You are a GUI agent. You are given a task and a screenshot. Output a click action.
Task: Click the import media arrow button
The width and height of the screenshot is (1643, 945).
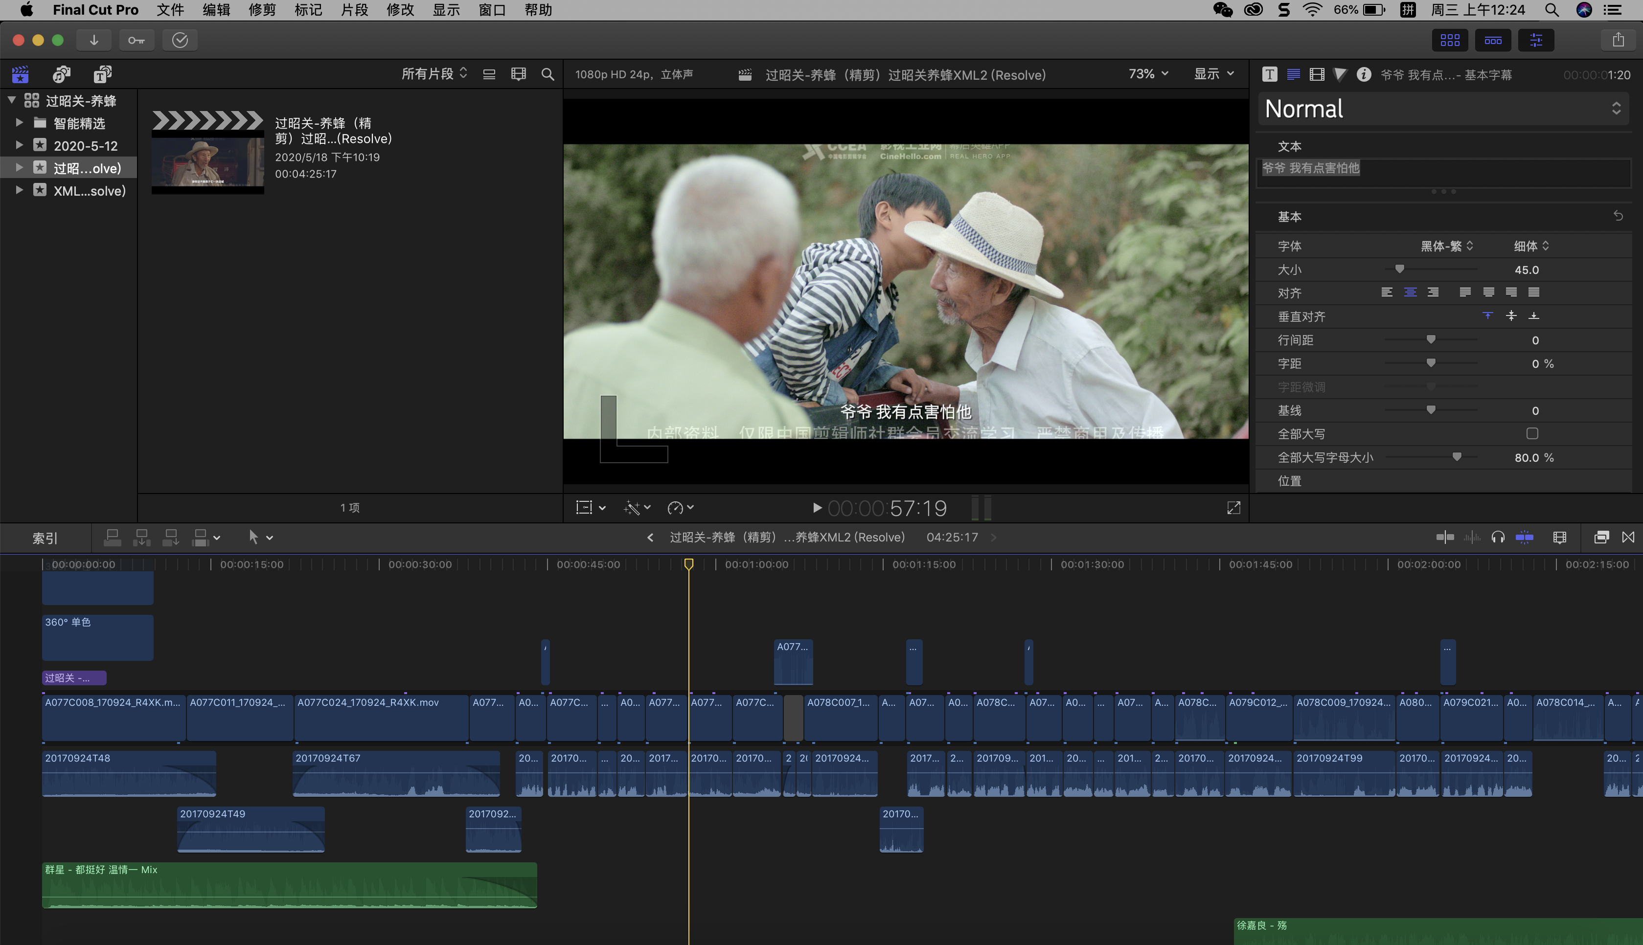coord(93,40)
